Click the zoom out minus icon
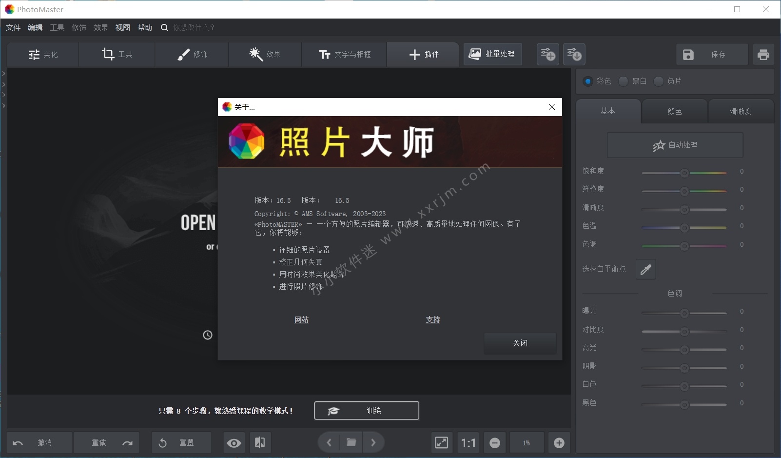The image size is (781, 458). [495, 443]
